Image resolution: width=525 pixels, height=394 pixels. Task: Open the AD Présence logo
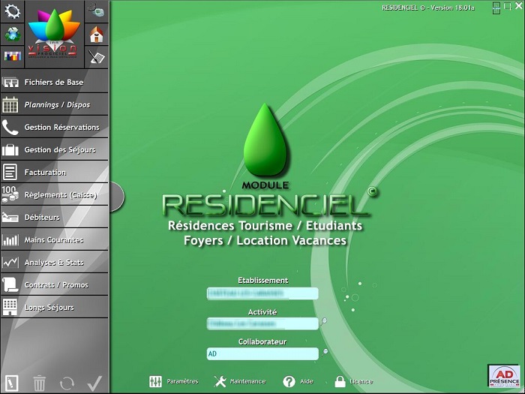(504, 374)
